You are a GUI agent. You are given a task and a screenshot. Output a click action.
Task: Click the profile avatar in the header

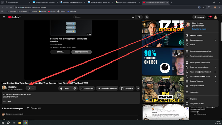215,17
